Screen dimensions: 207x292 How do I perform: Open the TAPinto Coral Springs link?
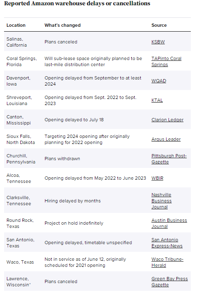tap(166, 62)
